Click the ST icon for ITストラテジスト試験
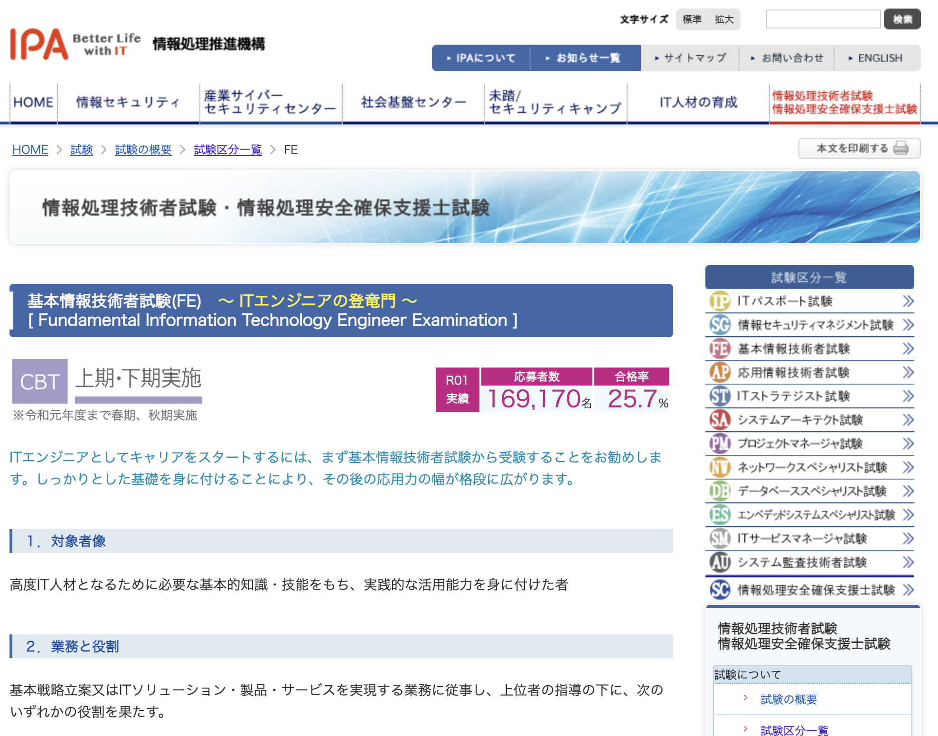The height and width of the screenshot is (736, 938). pyautogui.click(x=720, y=396)
